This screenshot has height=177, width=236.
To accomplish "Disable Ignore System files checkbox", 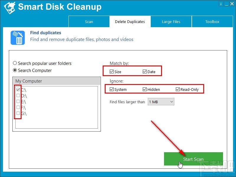I will 112,89.
